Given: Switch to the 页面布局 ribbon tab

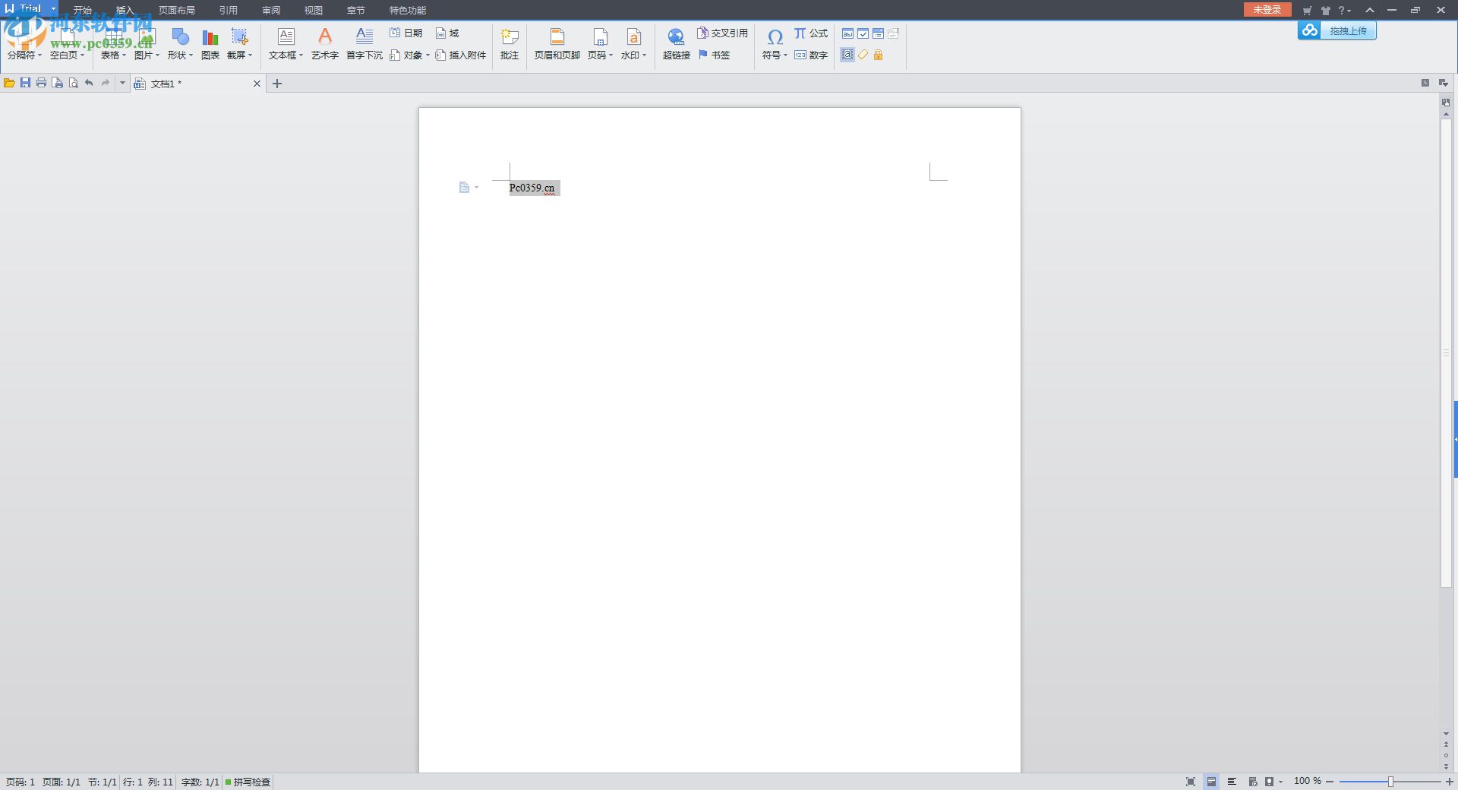Looking at the screenshot, I should tap(176, 10).
